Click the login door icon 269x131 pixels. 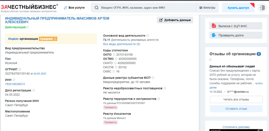tap(262, 8)
